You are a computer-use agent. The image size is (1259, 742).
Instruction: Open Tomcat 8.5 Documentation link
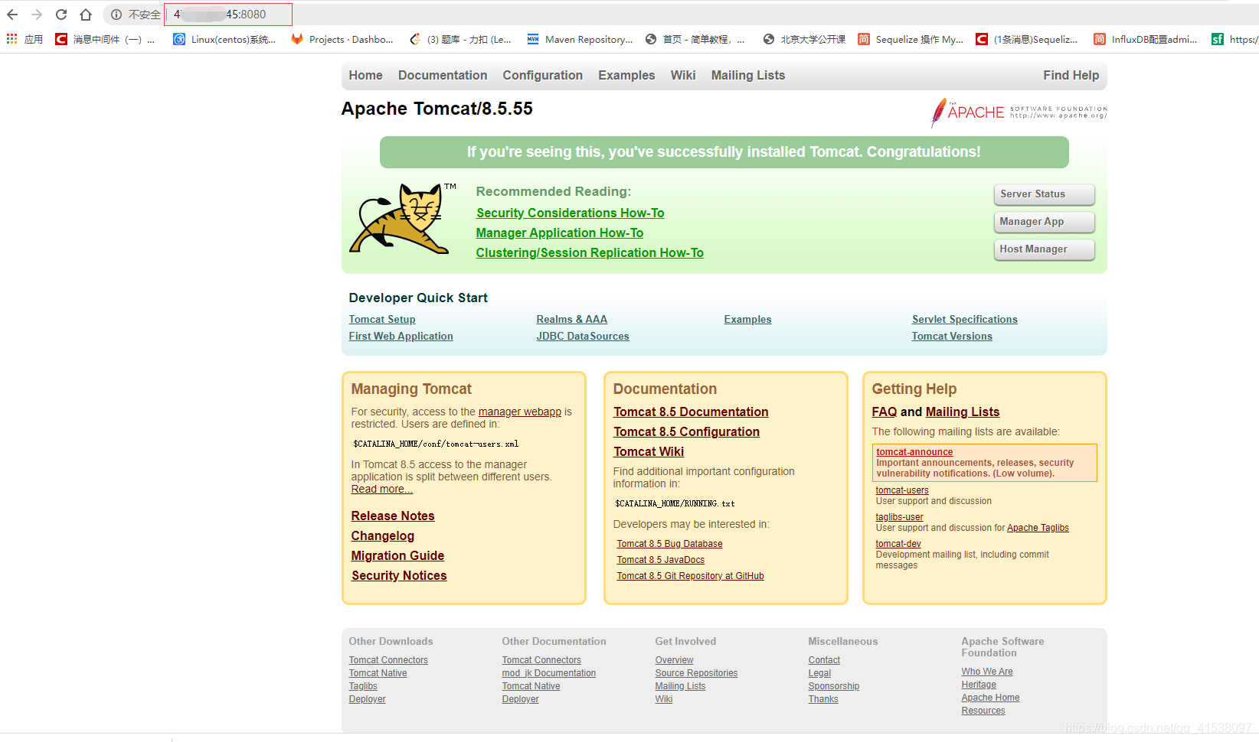(x=691, y=412)
